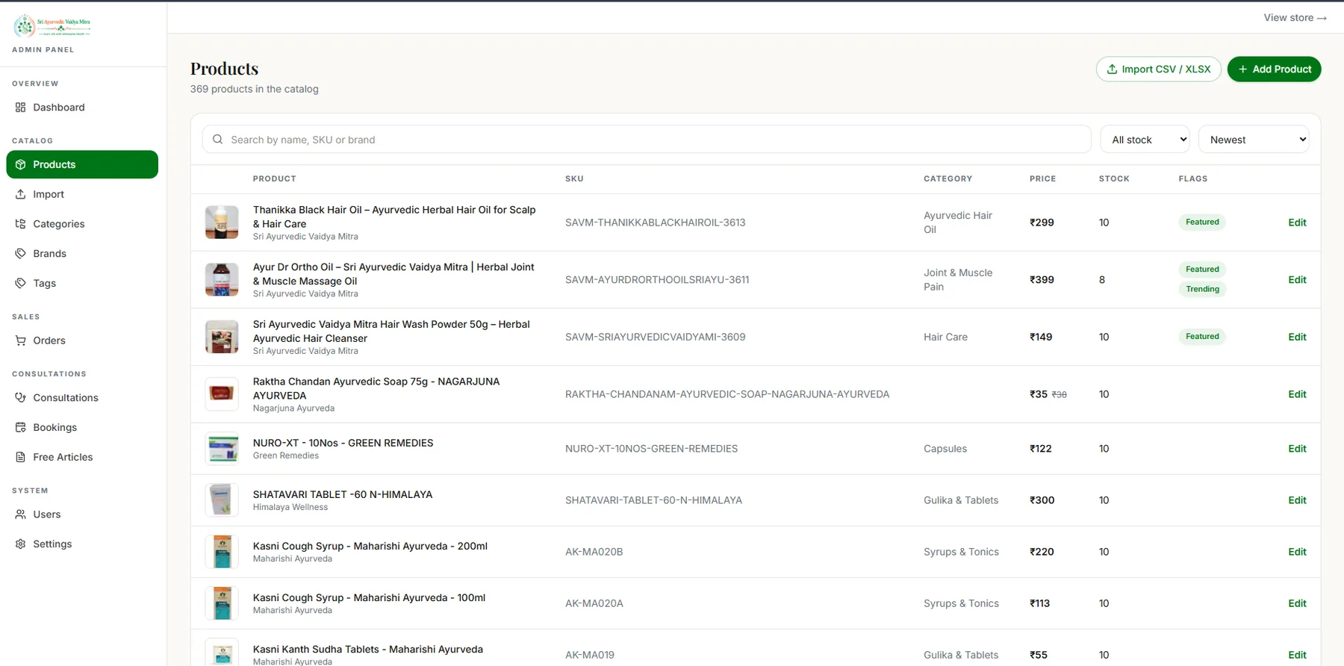1344x666 pixels.
Task: Click the Tags icon in sidebar
Action: pyautogui.click(x=20, y=283)
